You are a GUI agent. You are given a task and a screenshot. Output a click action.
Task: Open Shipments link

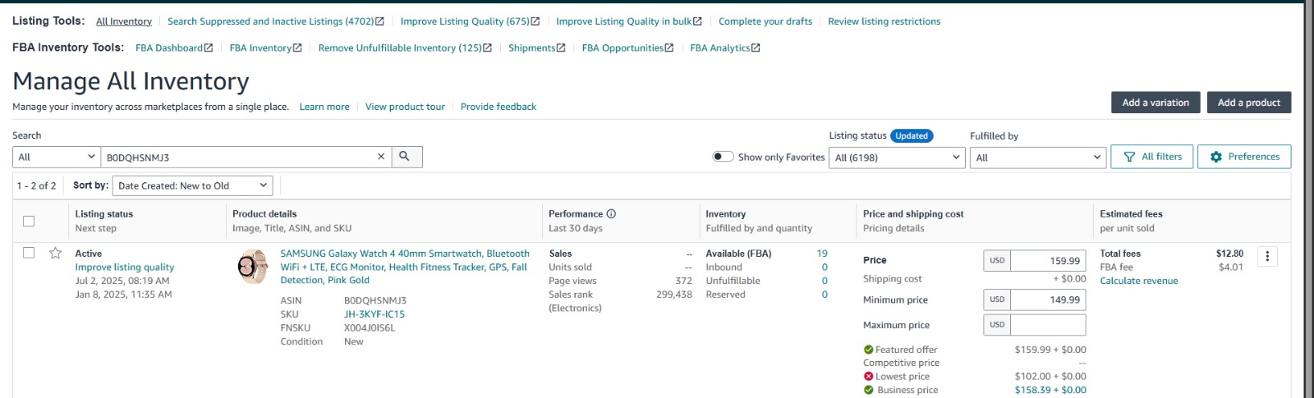(x=536, y=48)
